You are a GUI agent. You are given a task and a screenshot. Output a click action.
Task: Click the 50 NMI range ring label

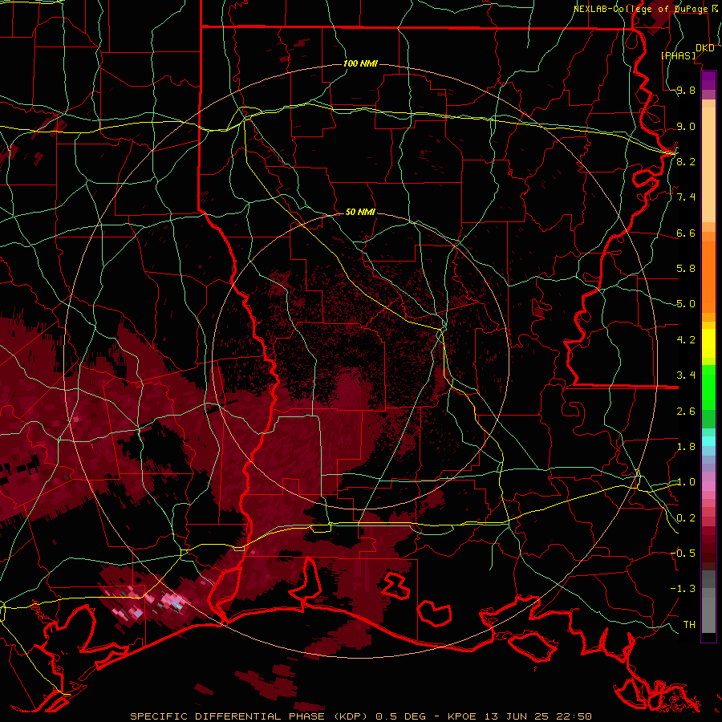[x=360, y=212]
